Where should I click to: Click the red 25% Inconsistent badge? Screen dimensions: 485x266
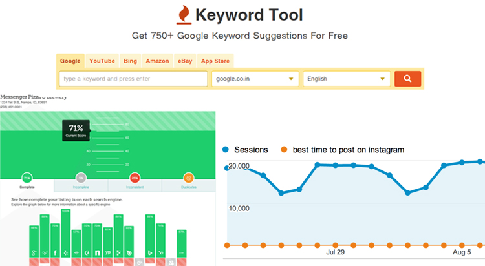[135, 178]
